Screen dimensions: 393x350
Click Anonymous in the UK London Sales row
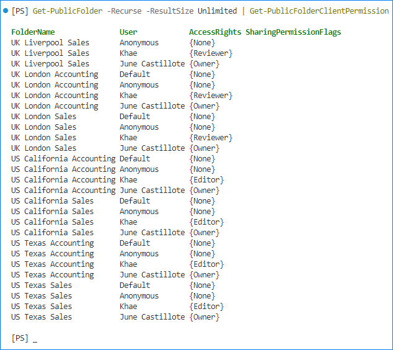coord(139,127)
